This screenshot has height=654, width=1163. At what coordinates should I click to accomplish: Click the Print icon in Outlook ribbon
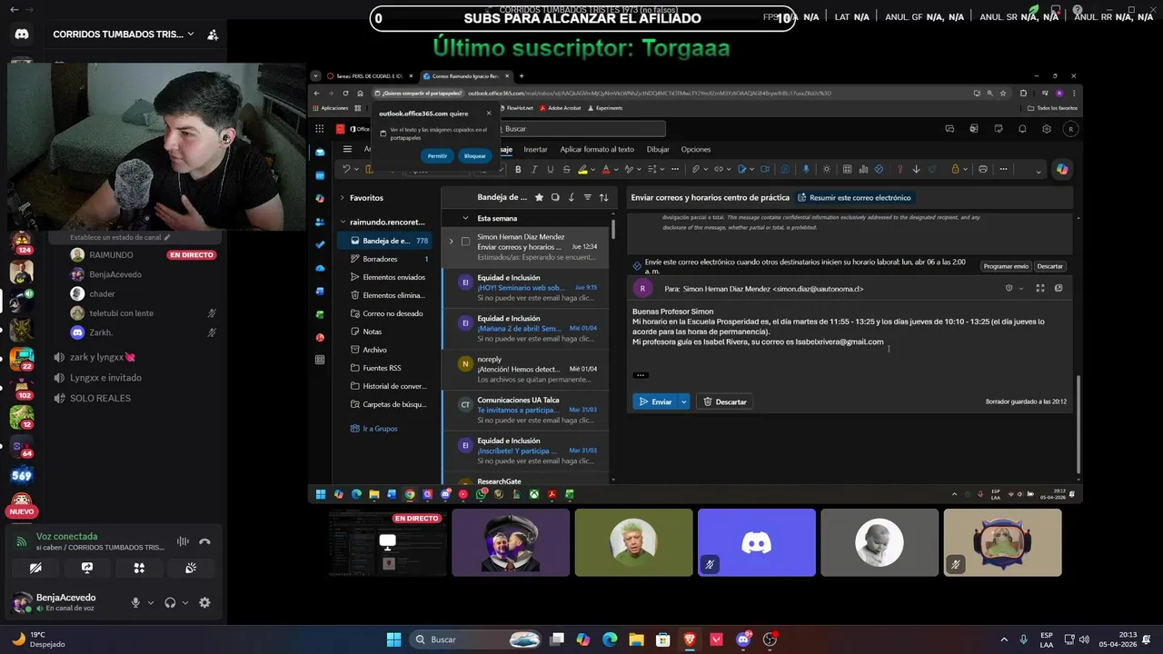(x=983, y=169)
